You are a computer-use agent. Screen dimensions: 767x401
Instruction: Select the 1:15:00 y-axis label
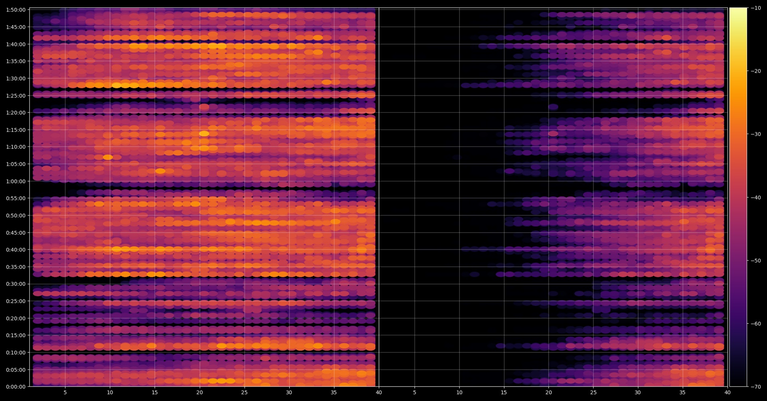16,130
